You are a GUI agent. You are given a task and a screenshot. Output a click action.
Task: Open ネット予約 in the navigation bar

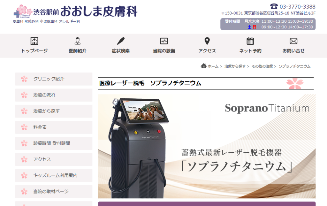click(x=250, y=51)
